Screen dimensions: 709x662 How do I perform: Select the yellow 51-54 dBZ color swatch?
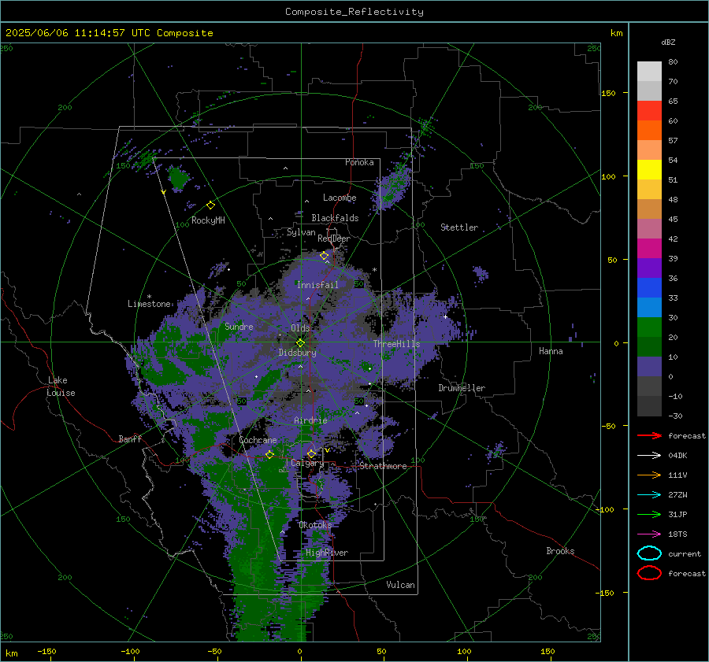pyautogui.click(x=649, y=170)
